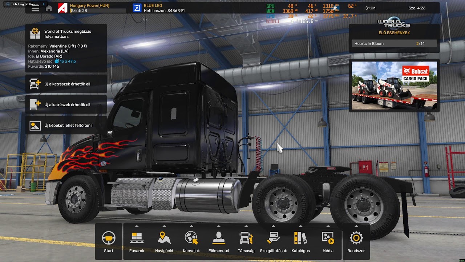The image size is (465, 262).
Task: Expand the arrow above Média
Action: pyautogui.click(x=328, y=226)
